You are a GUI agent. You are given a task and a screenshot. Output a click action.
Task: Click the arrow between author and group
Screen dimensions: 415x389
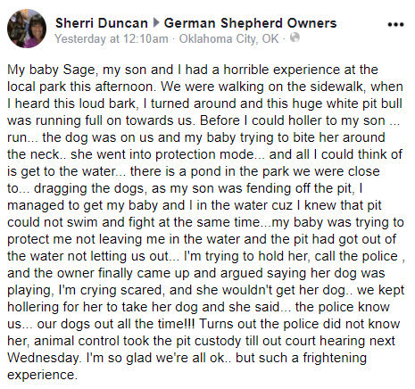point(155,23)
